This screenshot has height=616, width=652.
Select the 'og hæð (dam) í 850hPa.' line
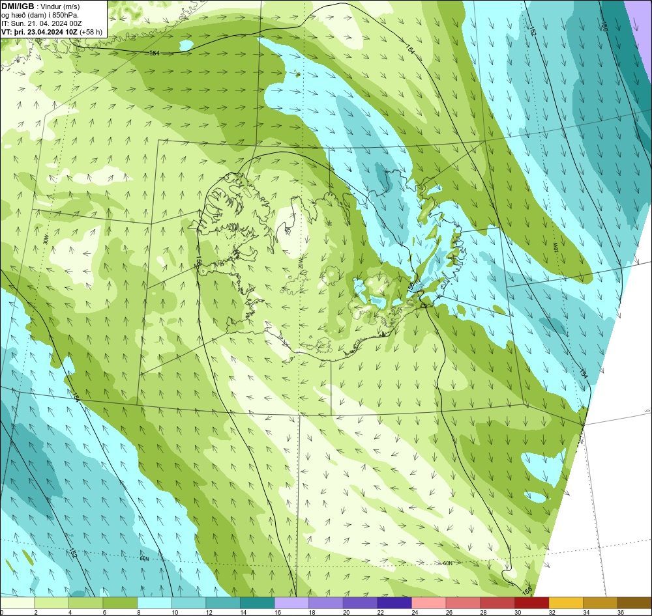pos(40,15)
